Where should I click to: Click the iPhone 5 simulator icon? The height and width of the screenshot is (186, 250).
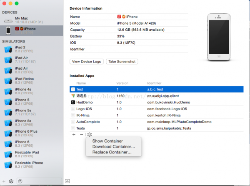8,102
